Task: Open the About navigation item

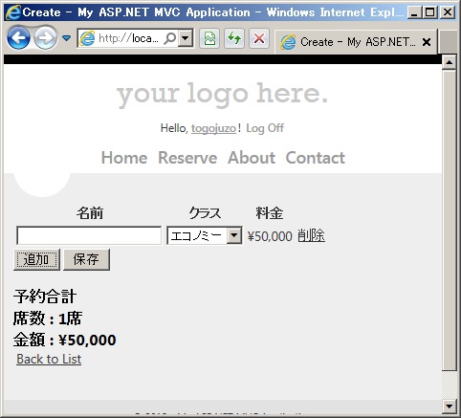Action: (x=252, y=158)
